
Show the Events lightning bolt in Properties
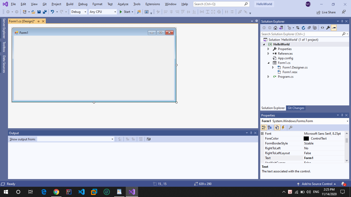283,127
